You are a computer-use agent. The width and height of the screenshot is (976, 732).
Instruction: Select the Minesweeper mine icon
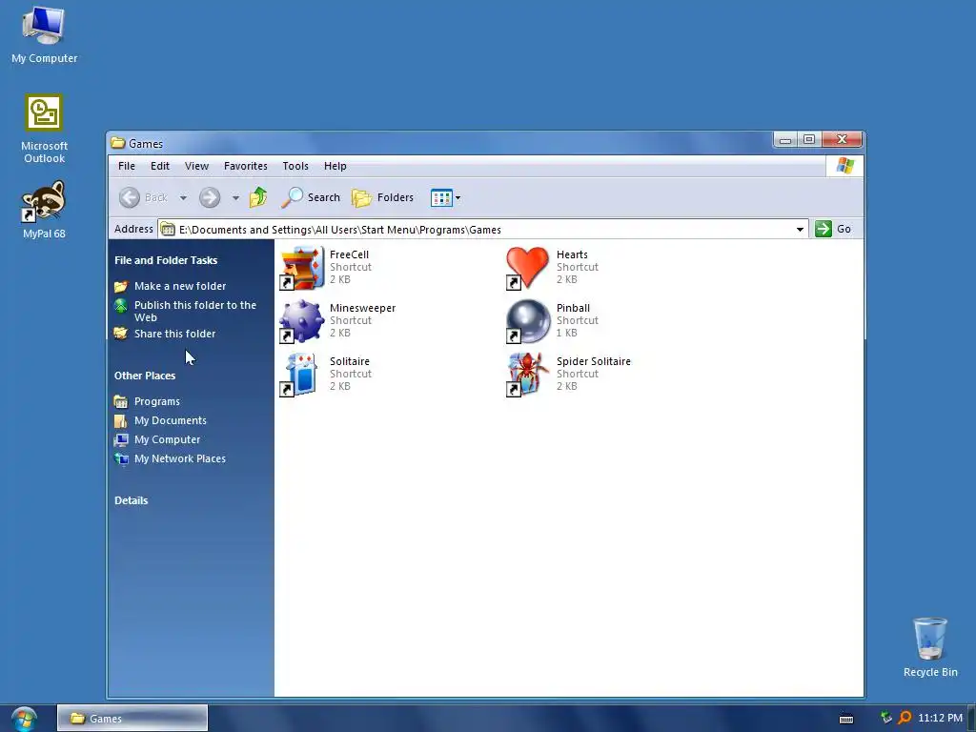pyautogui.click(x=302, y=322)
